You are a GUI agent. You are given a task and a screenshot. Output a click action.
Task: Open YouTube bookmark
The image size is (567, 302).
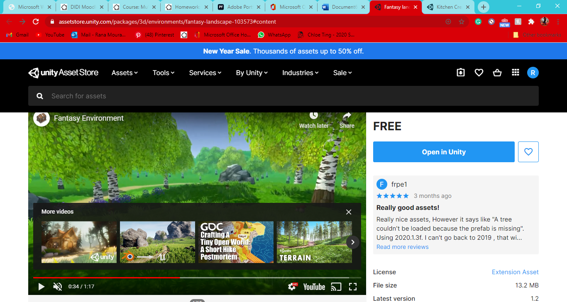tap(50, 35)
